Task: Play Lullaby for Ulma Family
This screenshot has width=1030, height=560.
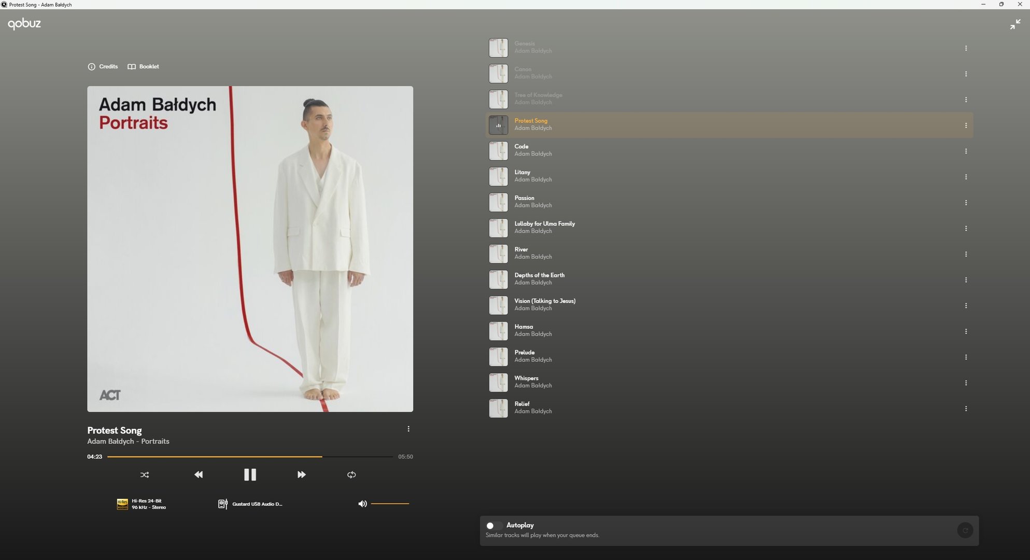Action: tap(729, 228)
